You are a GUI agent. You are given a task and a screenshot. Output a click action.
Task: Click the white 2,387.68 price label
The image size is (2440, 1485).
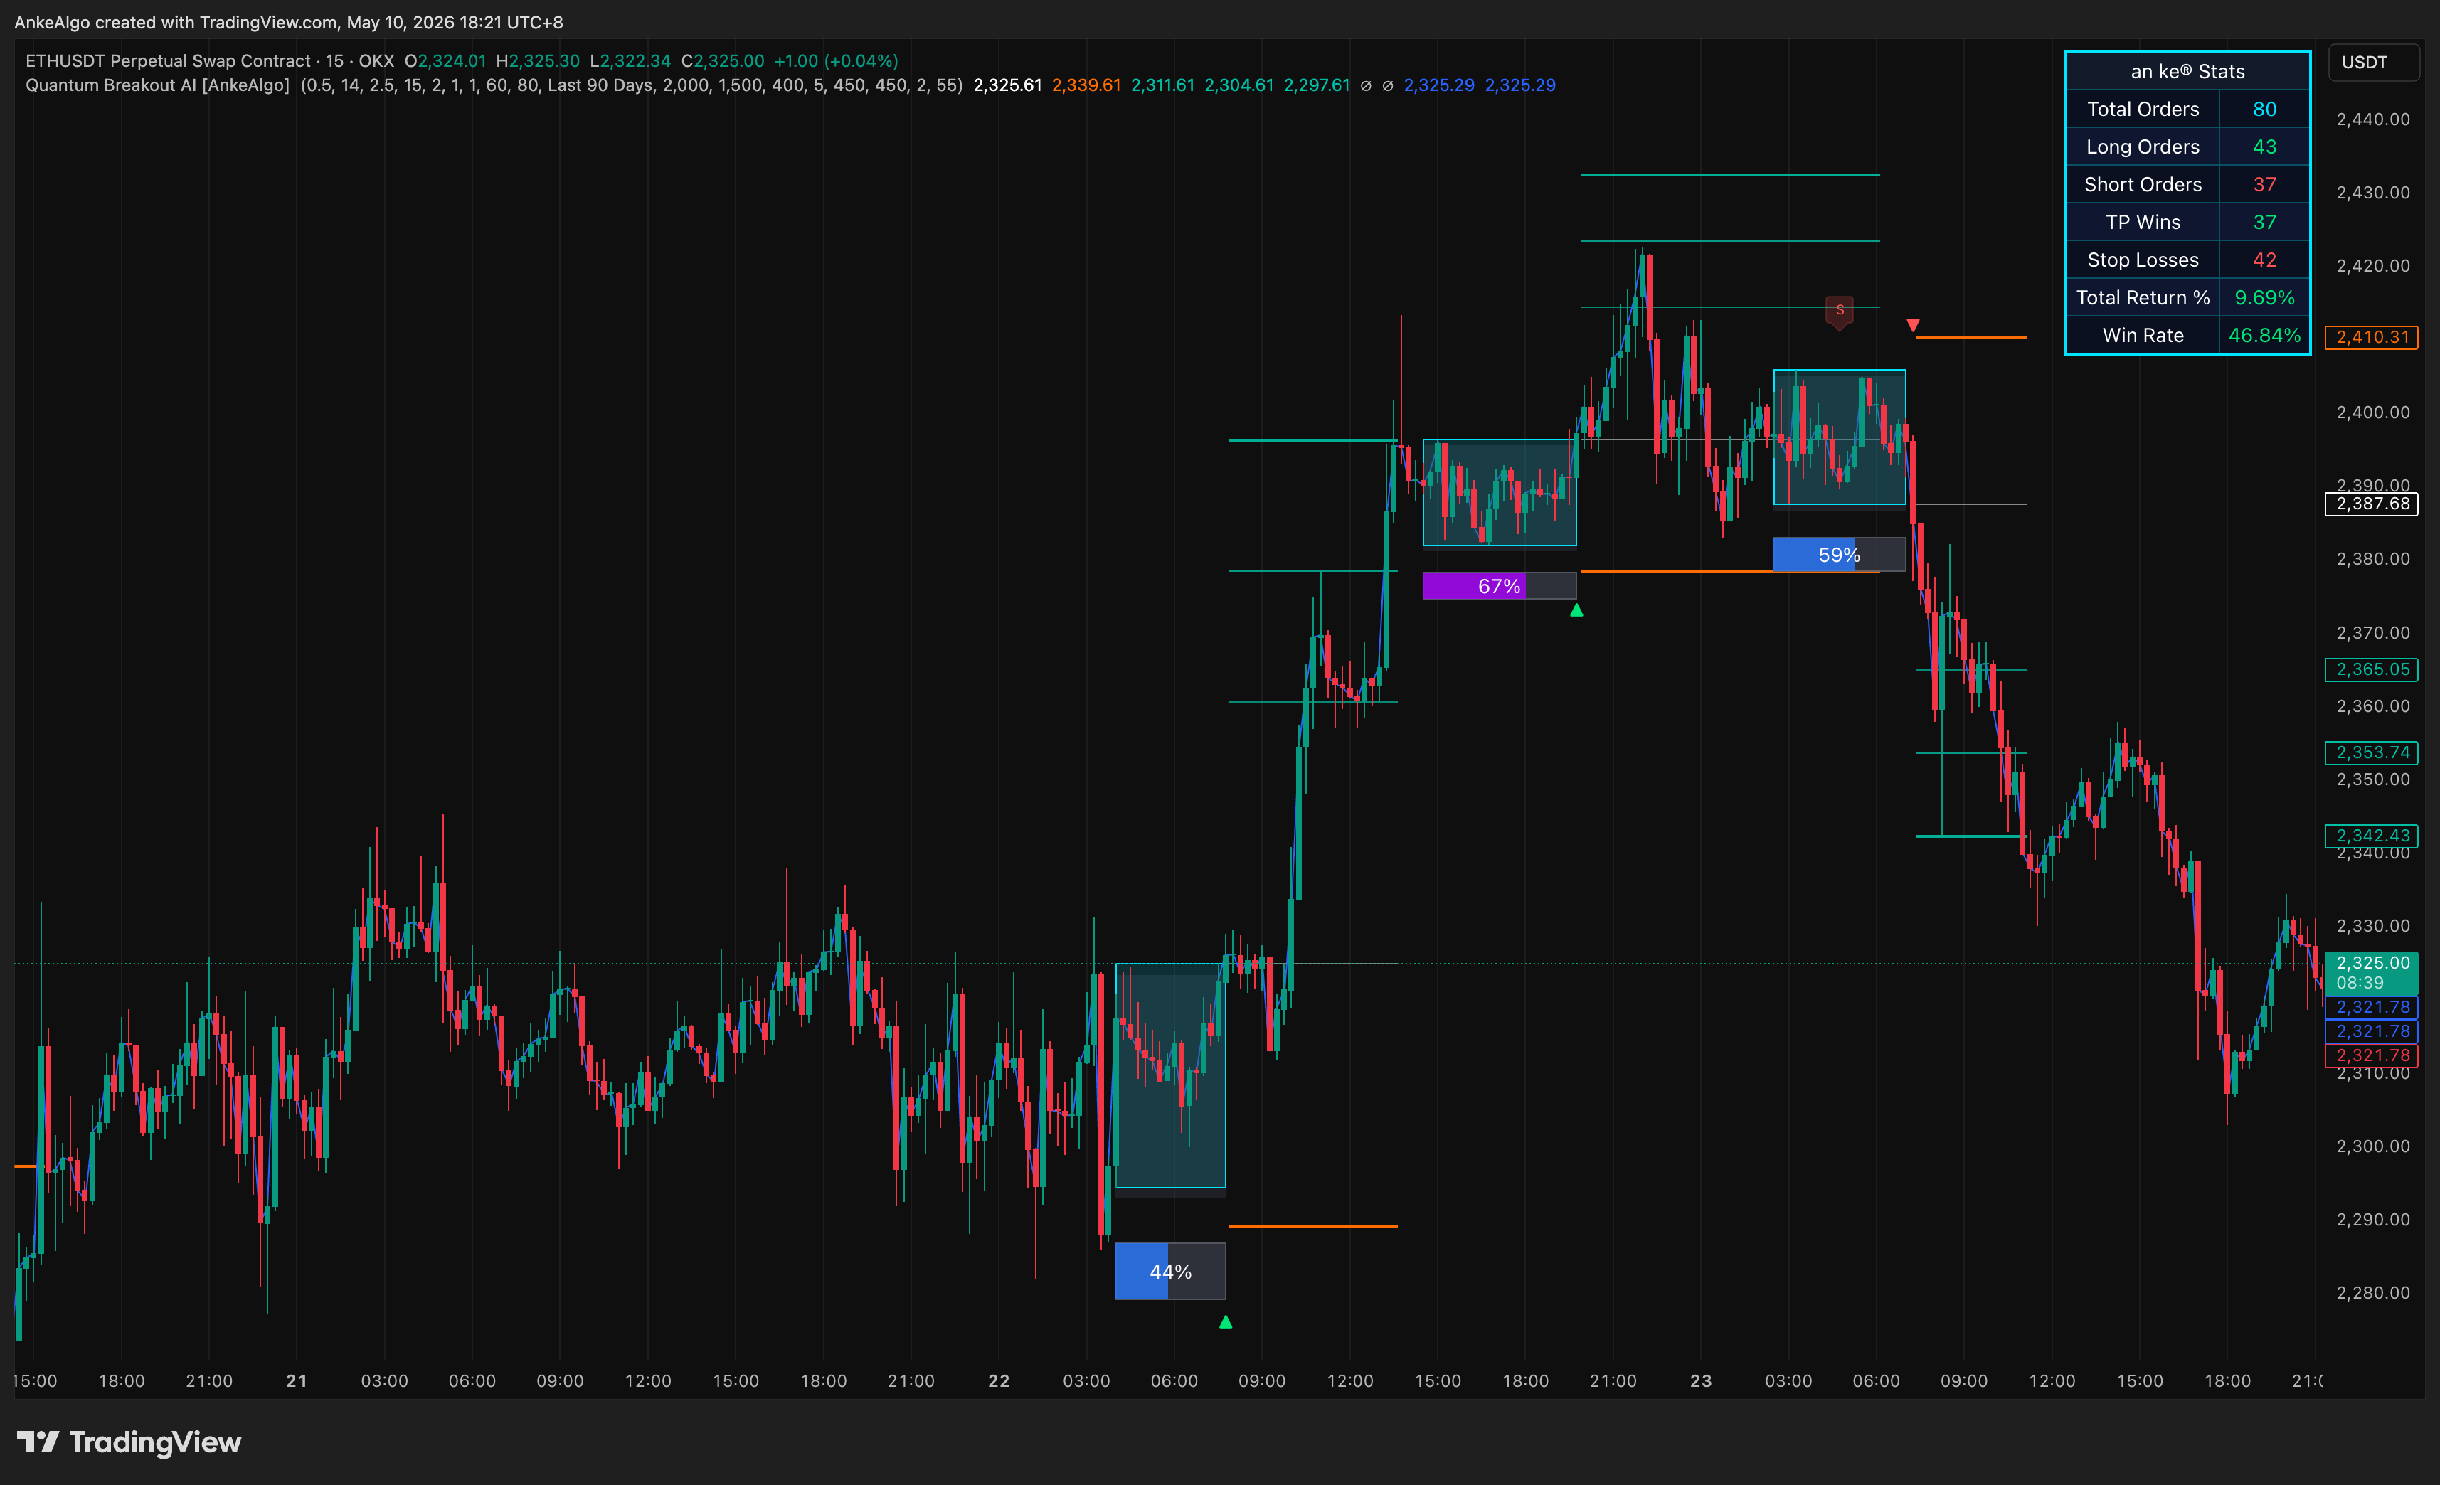click(2372, 504)
